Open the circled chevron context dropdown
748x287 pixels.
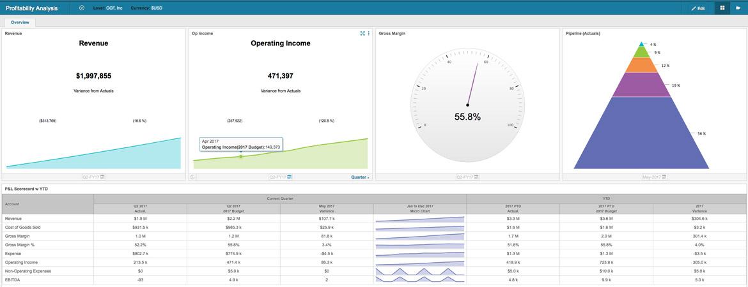click(82, 8)
